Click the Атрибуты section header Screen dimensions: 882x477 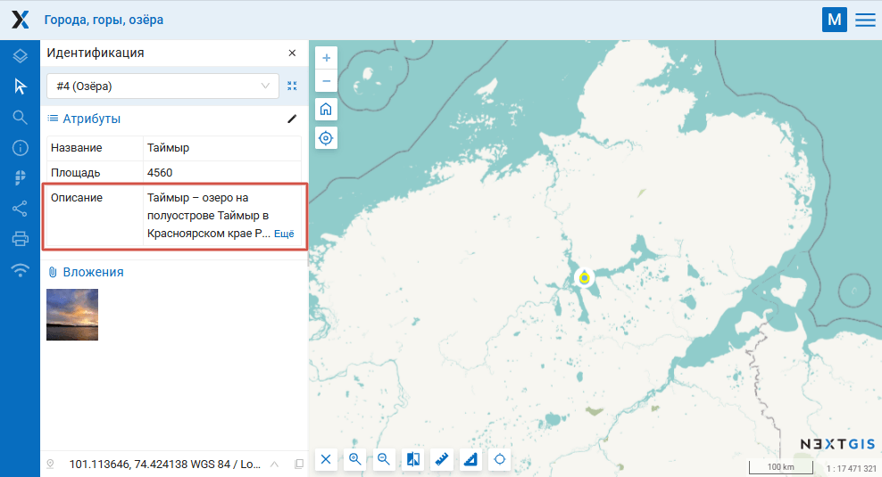91,119
